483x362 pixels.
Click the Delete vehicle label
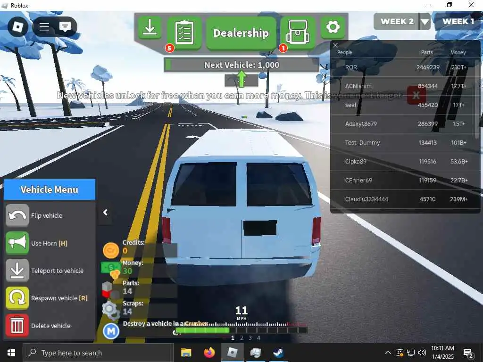pyautogui.click(x=51, y=326)
